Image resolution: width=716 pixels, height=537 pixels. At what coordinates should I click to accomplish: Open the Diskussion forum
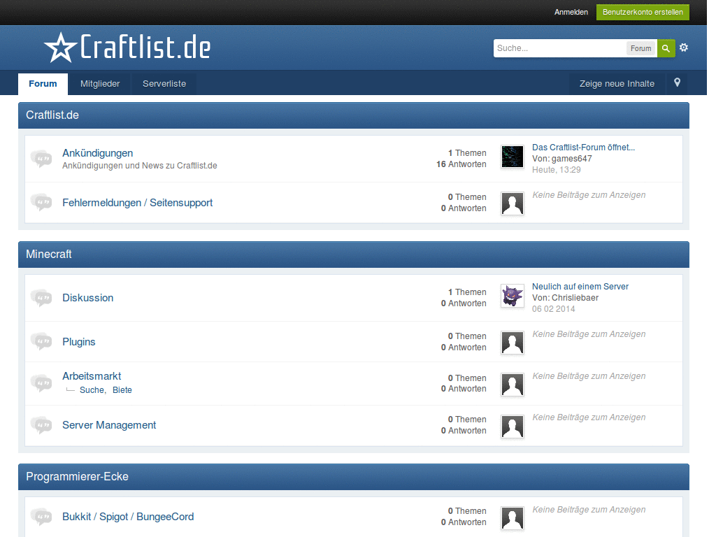point(87,298)
